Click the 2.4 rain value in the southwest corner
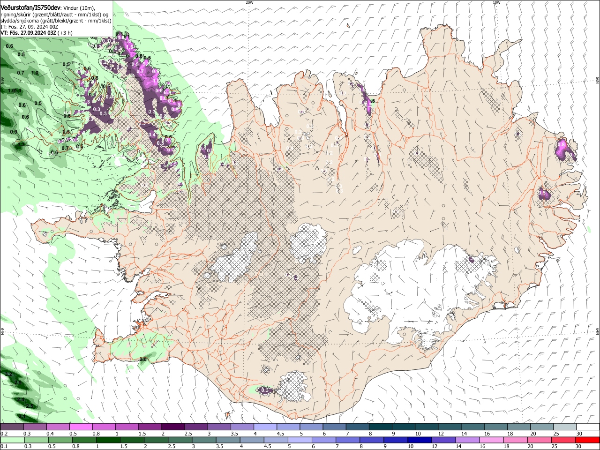Image resolution: width=600 pixels, height=450 pixels. point(21,399)
